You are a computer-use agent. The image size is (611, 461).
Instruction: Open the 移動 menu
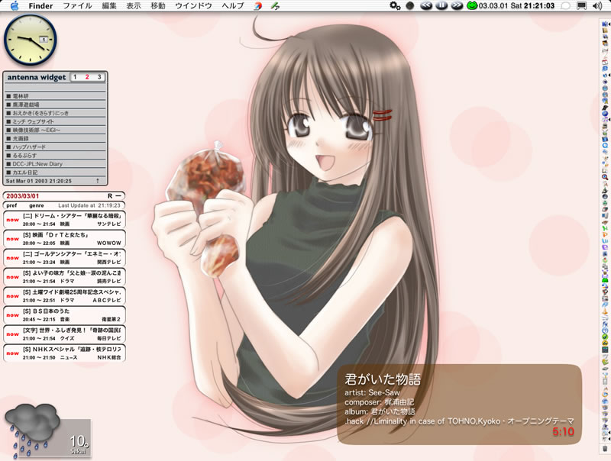(x=158, y=6)
